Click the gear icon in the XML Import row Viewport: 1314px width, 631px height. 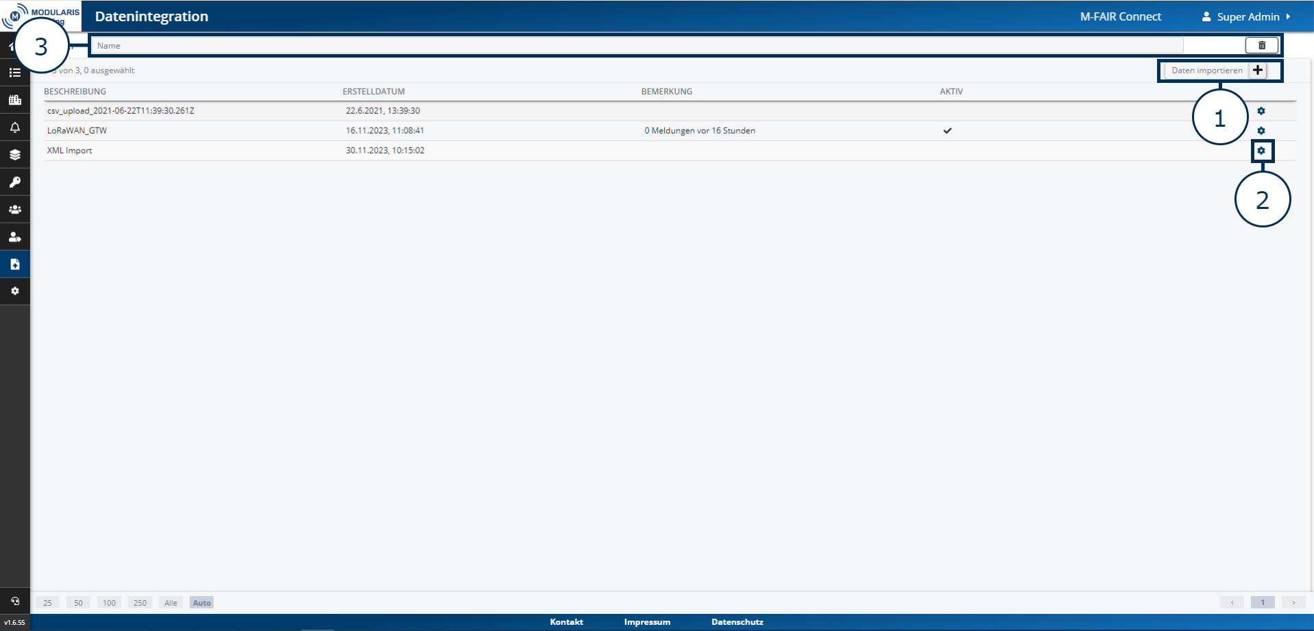[x=1261, y=151]
